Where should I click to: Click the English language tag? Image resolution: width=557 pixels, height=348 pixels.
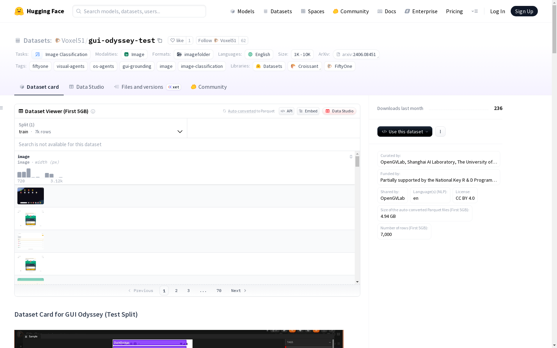[259, 54]
